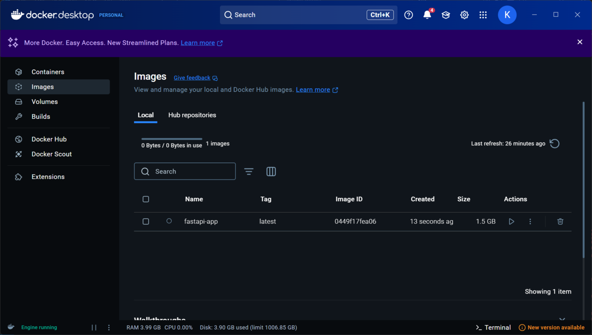Open the Terminal from status bar
Viewport: 592px width, 335px height.
point(493,328)
